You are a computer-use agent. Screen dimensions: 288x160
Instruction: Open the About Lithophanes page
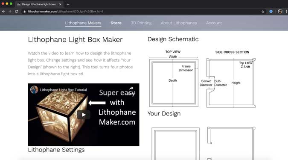[179, 23]
